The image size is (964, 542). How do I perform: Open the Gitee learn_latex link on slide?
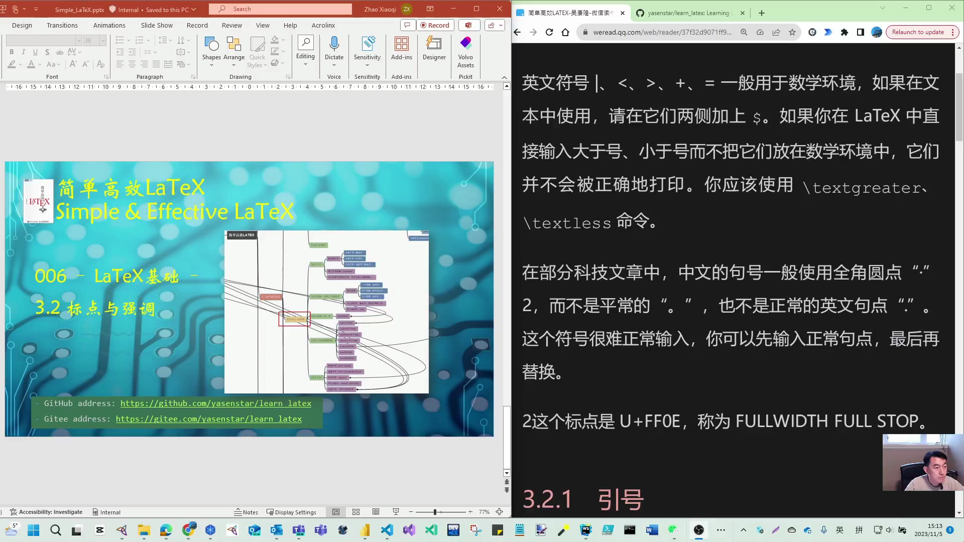[x=209, y=419]
